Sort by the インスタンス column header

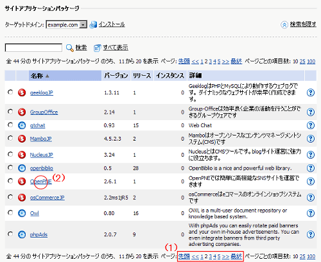(170, 76)
